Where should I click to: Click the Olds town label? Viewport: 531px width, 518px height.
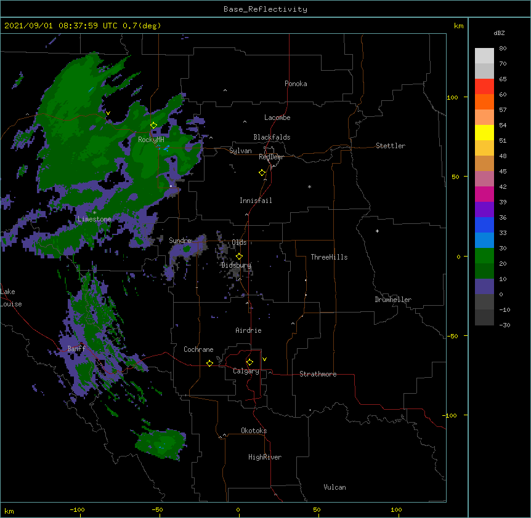tap(239, 242)
